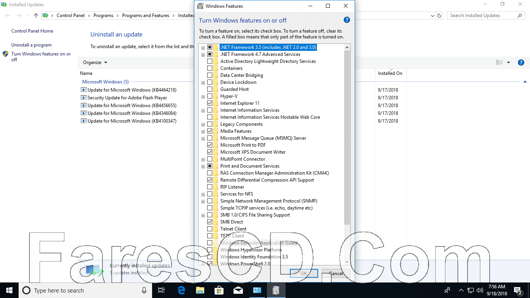The height and width of the screenshot is (298, 530).
Task: Open Microsoft Edge from the taskbar
Action: click(181, 290)
